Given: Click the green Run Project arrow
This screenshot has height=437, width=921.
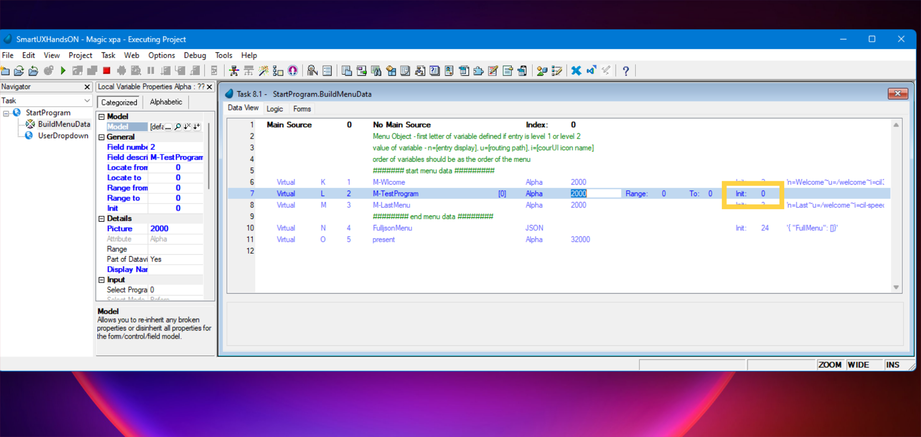Looking at the screenshot, I should coord(63,71).
